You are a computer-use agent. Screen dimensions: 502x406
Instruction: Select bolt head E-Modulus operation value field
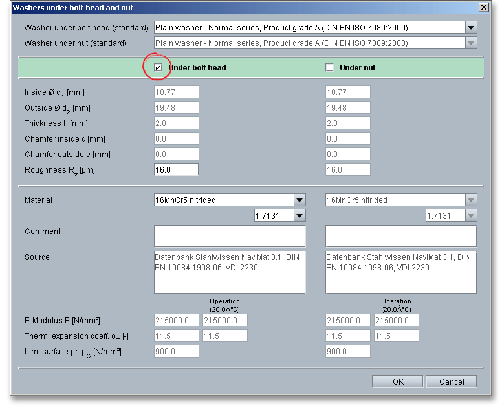tap(224, 321)
